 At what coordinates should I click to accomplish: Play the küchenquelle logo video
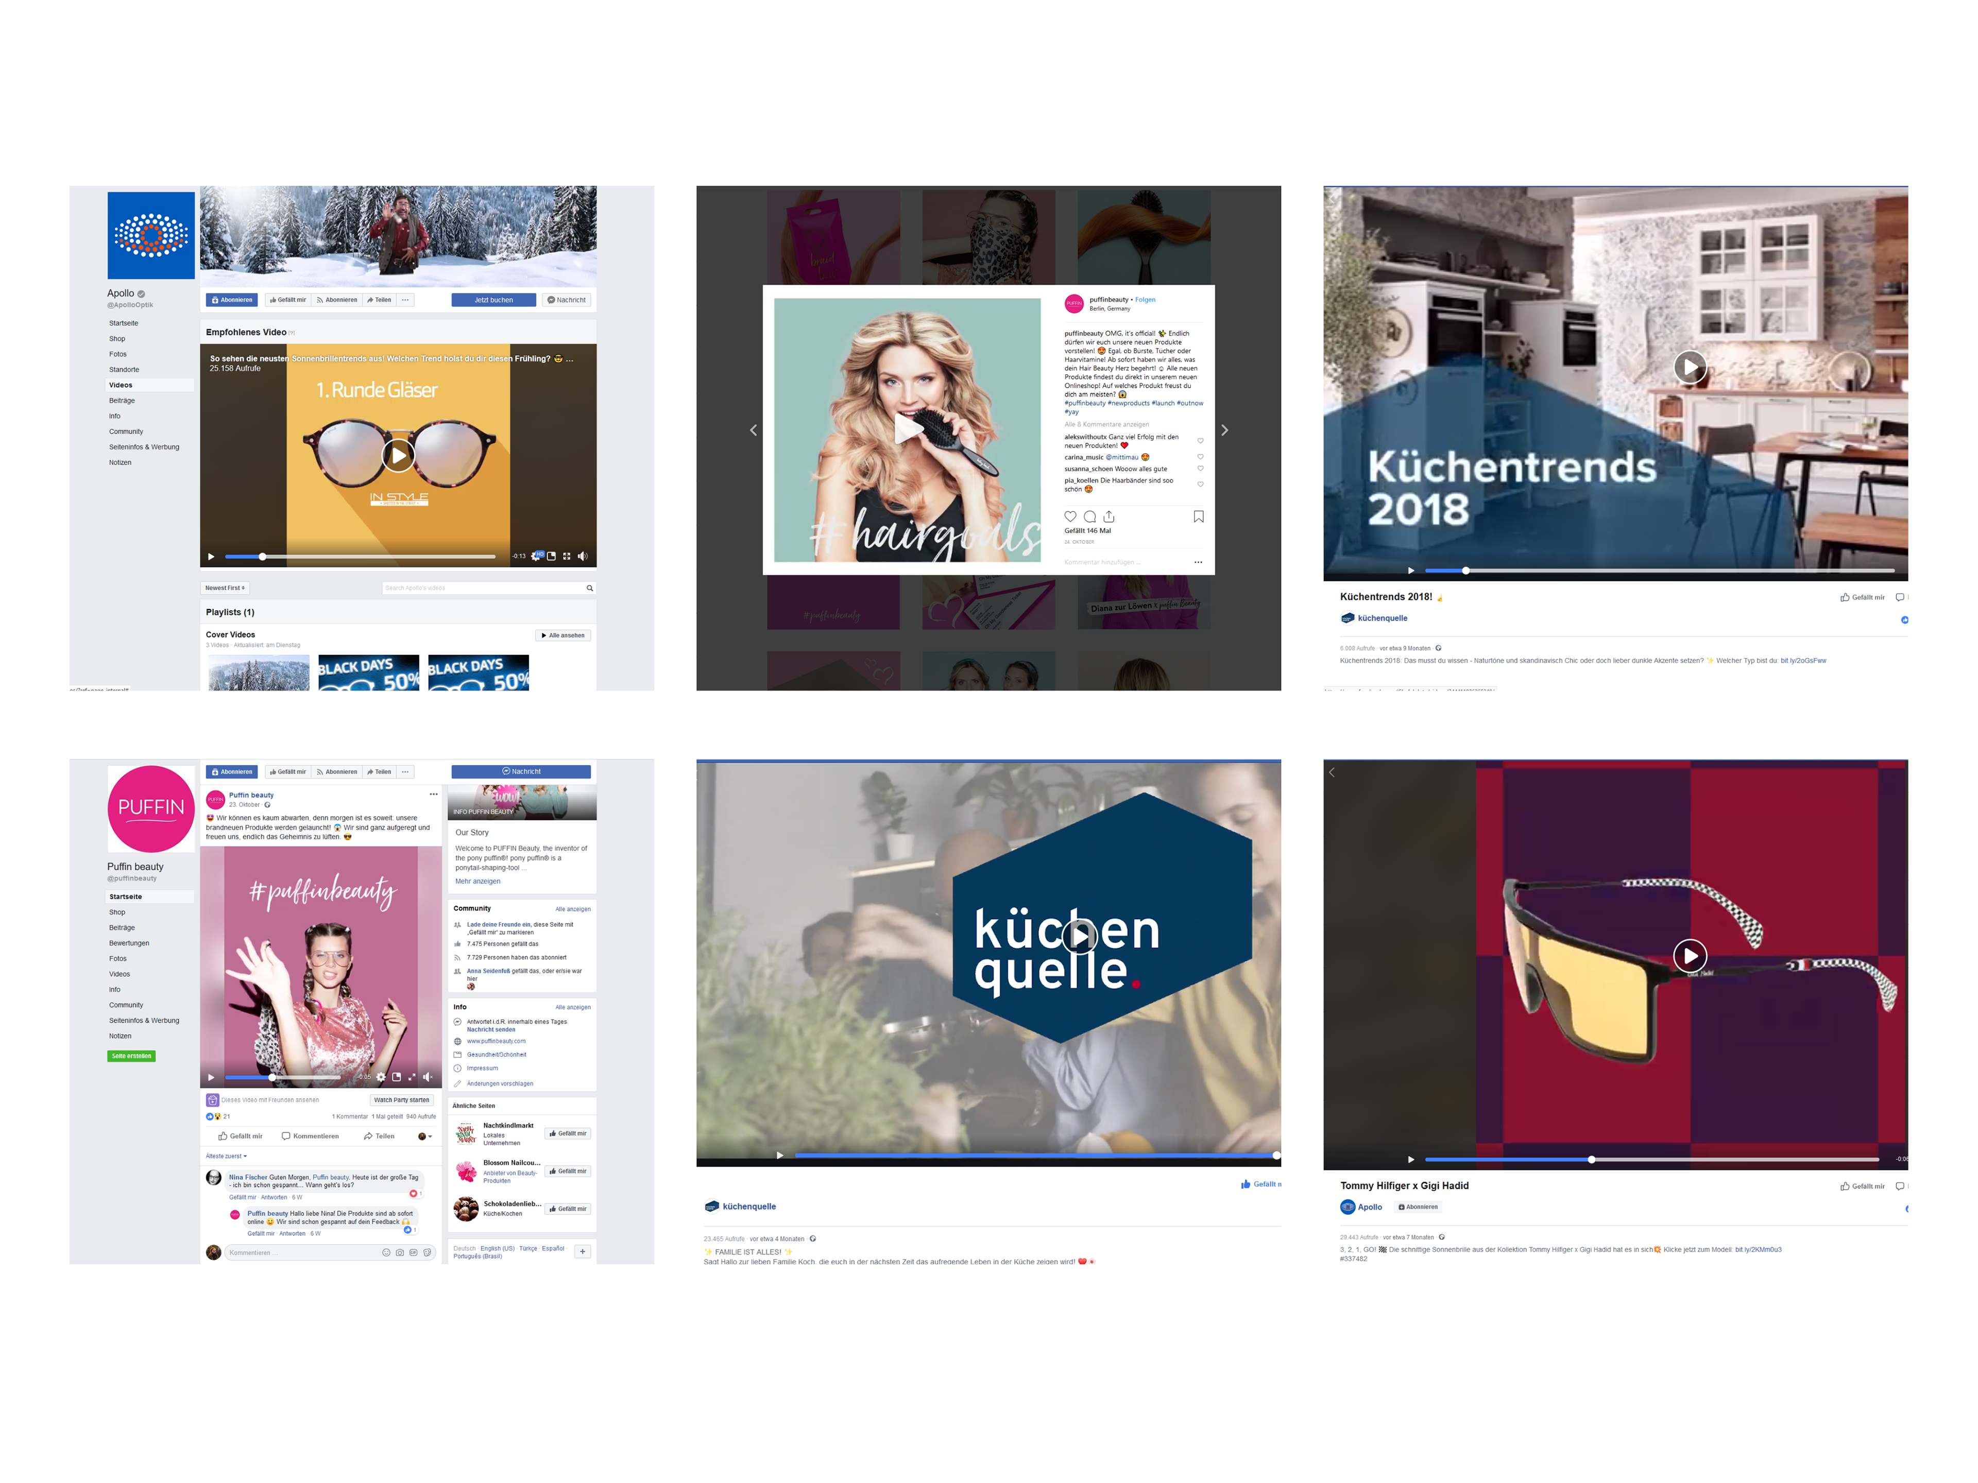[x=1080, y=936]
